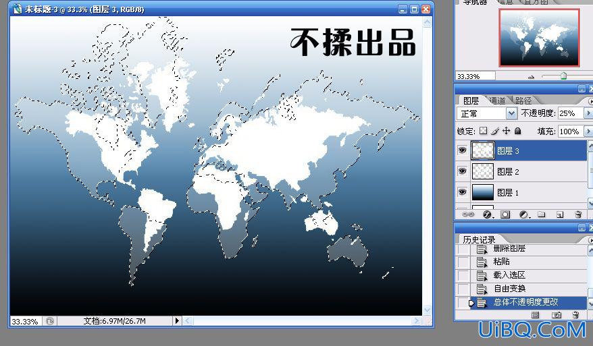Select the 历史记录 tab
The height and width of the screenshot is (346, 593).
click(479, 239)
